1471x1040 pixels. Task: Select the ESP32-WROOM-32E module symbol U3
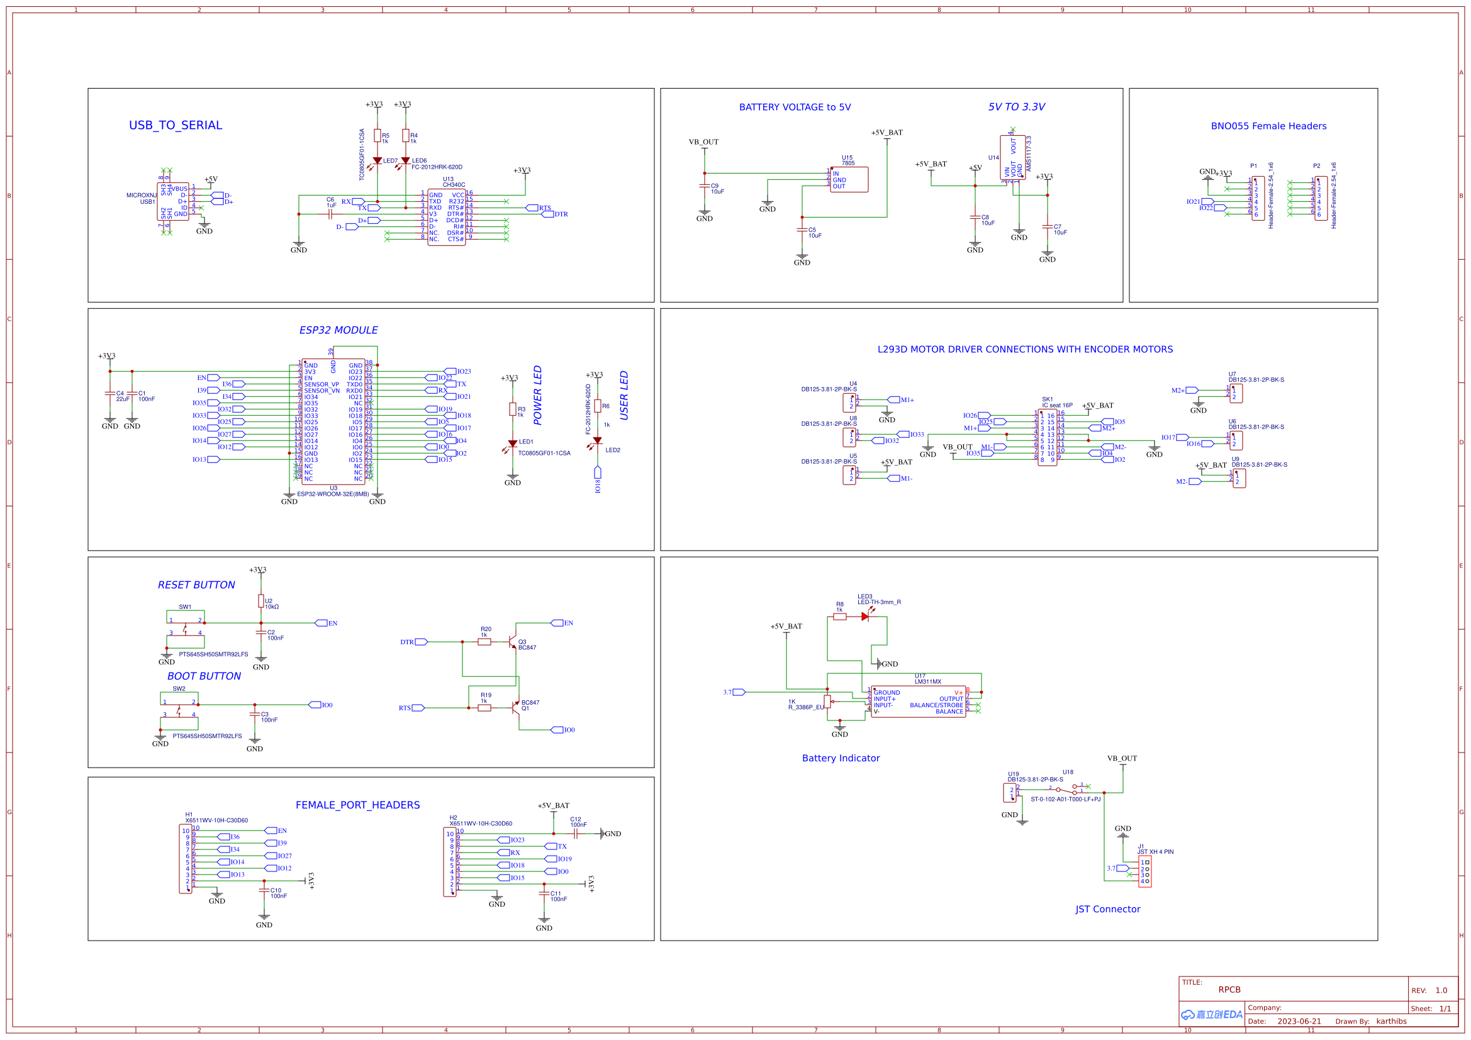point(333,423)
